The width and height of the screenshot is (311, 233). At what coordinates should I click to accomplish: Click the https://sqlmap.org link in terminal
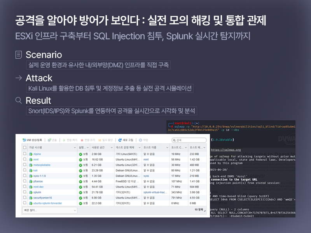tap(226, 150)
